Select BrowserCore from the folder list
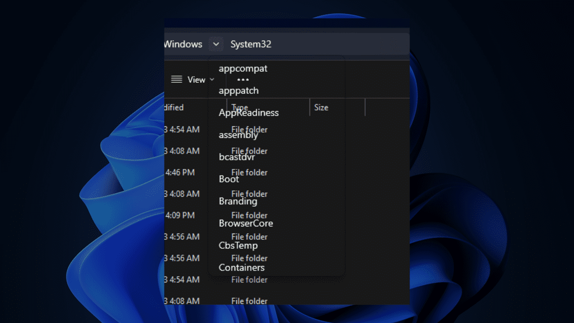574x323 pixels. [246, 223]
